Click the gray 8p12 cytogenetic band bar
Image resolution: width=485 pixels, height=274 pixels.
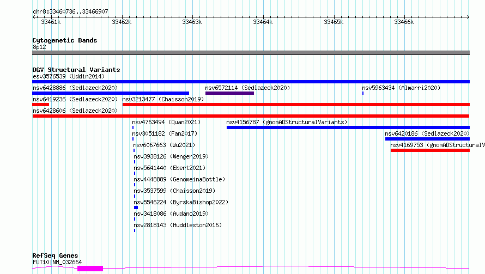(x=251, y=53)
